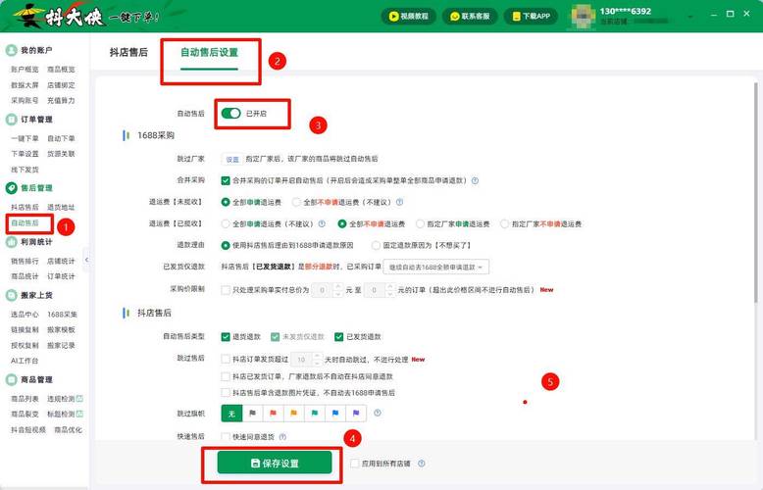Click the 未发货仅退款 checkbox

(275, 336)
